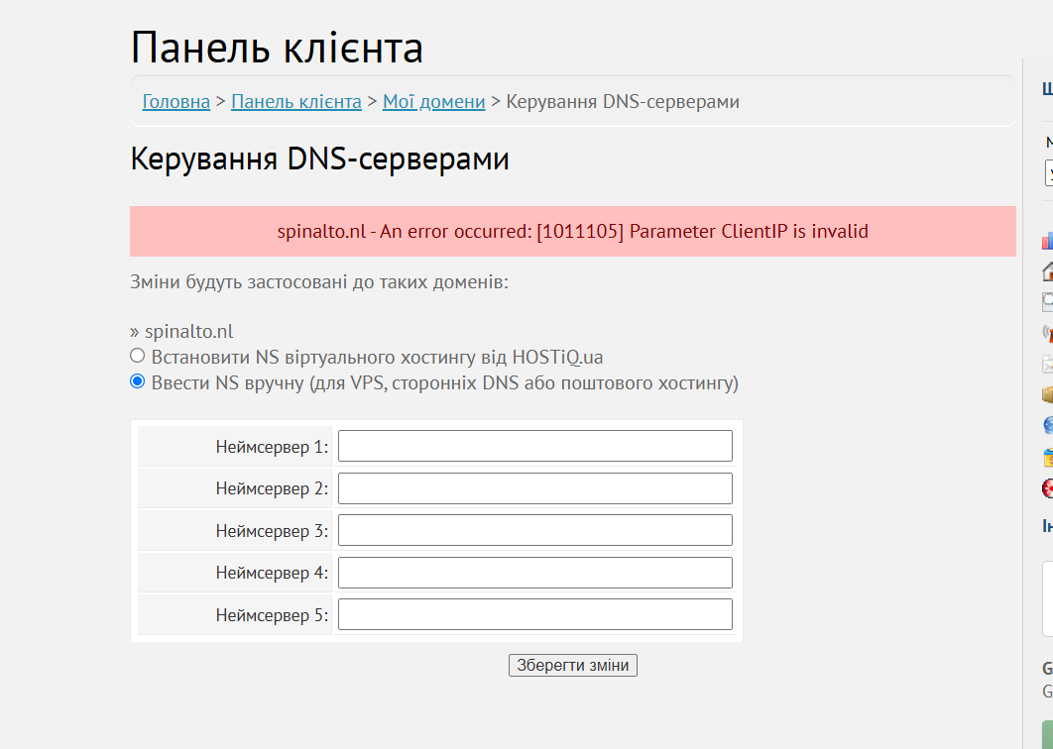Select 'Ввести NS вручну' radio option
1053x749 pixels.
pyautogui.click(x=137, y=381)
